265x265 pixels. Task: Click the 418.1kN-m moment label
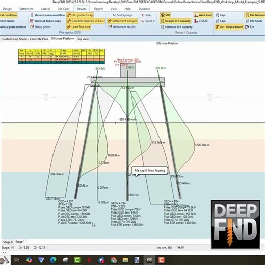(x=158, y=143)
